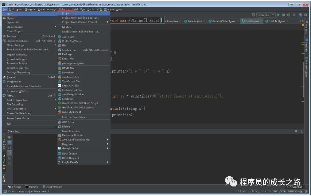Screen dimensions: 311x196
Task: Open the Terminal tool window
Action: [31, 187]
